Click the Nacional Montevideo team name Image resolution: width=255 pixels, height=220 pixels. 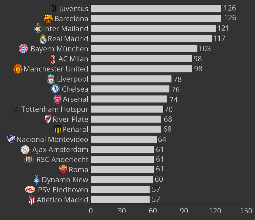[52, 140]
